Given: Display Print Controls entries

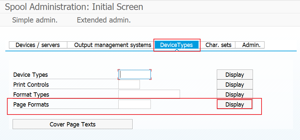Looking at the screenshot, I should pyautogui.click(x=235, y=84).
